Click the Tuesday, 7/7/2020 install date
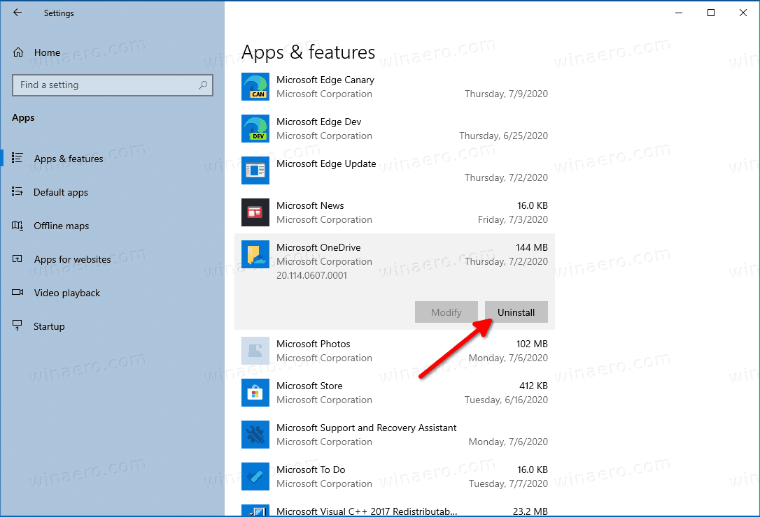The height and width of the screenshot is (517, 760). (508, 483)
